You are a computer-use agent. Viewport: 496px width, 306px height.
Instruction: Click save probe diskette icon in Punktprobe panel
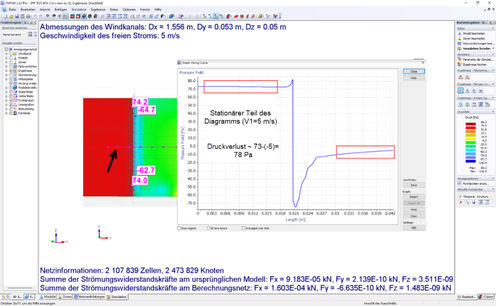pos(474,202)
